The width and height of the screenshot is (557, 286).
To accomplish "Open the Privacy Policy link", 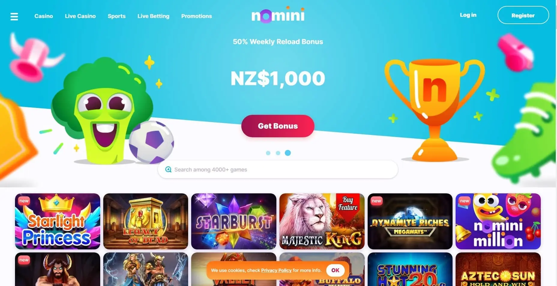I will coord(276,270).
